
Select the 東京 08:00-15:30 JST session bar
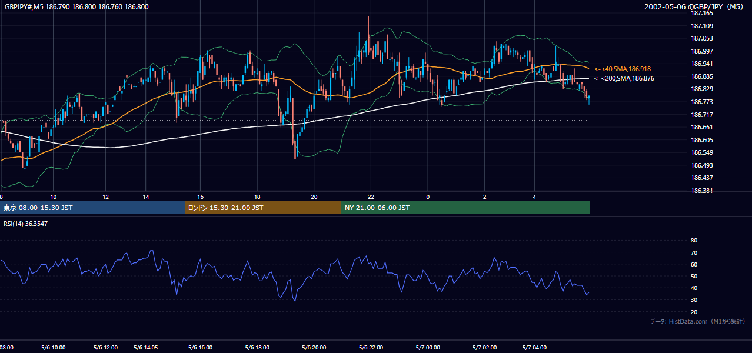click(x=92, y=208)
